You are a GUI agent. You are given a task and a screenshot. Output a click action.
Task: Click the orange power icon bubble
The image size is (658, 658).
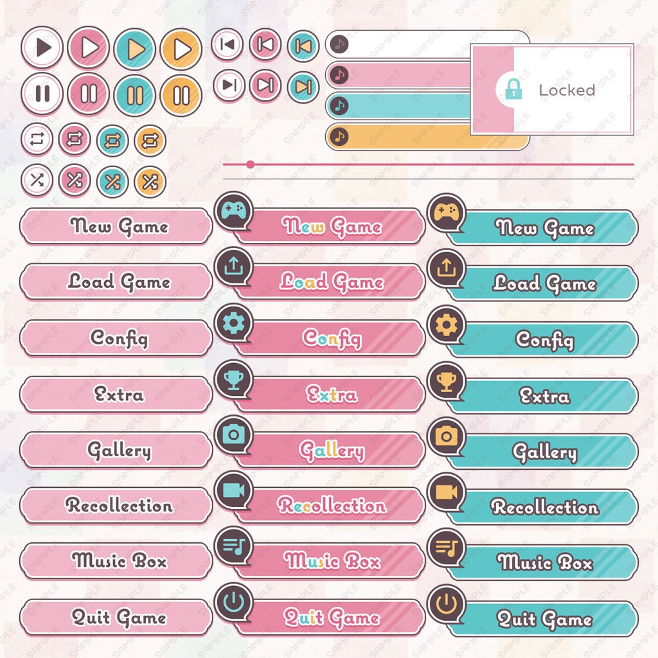coord(446,603)
